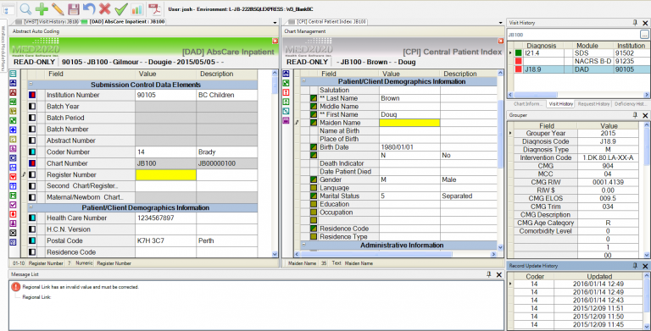Viewport: 651px width, 331px height.
Task: Collapse Submission Control Data Elements section
Action: point(31,84)
